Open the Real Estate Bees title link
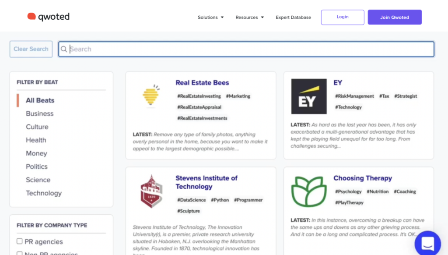The width and height of the screenshot is (448, 255). pos(202,83)
